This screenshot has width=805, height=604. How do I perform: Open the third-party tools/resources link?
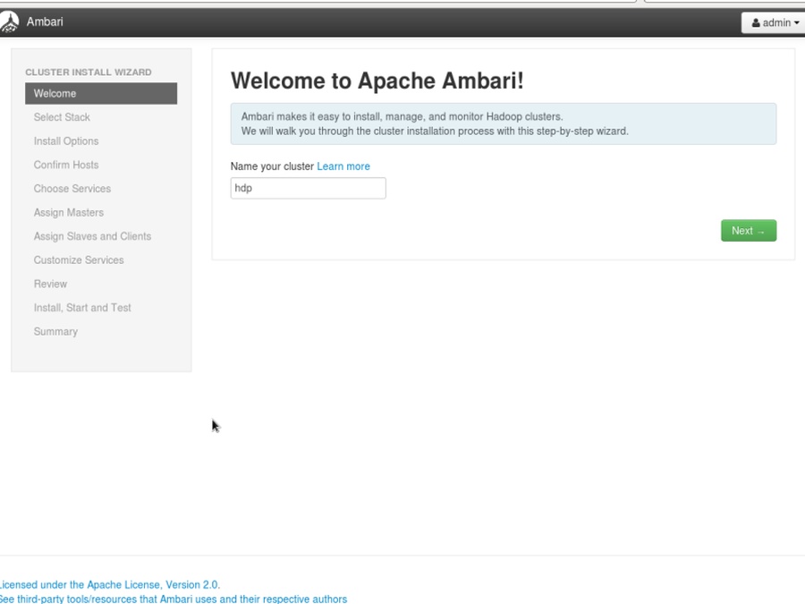click(x=173, y=599)
